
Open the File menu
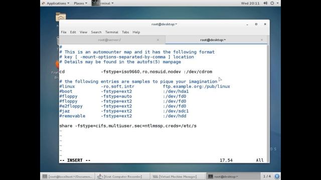pyautogui.click(x=64, y=32)
